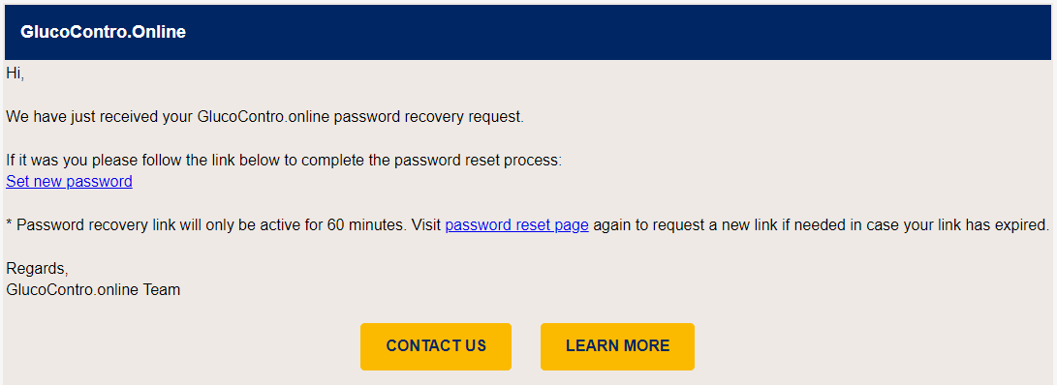Click the word "Visit" before the reset link

click(425, 225)
